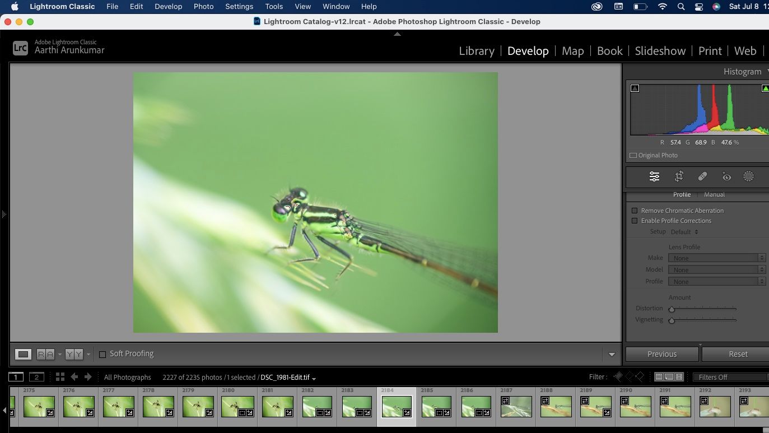Click the Previous button

click(x=662, y=354)
